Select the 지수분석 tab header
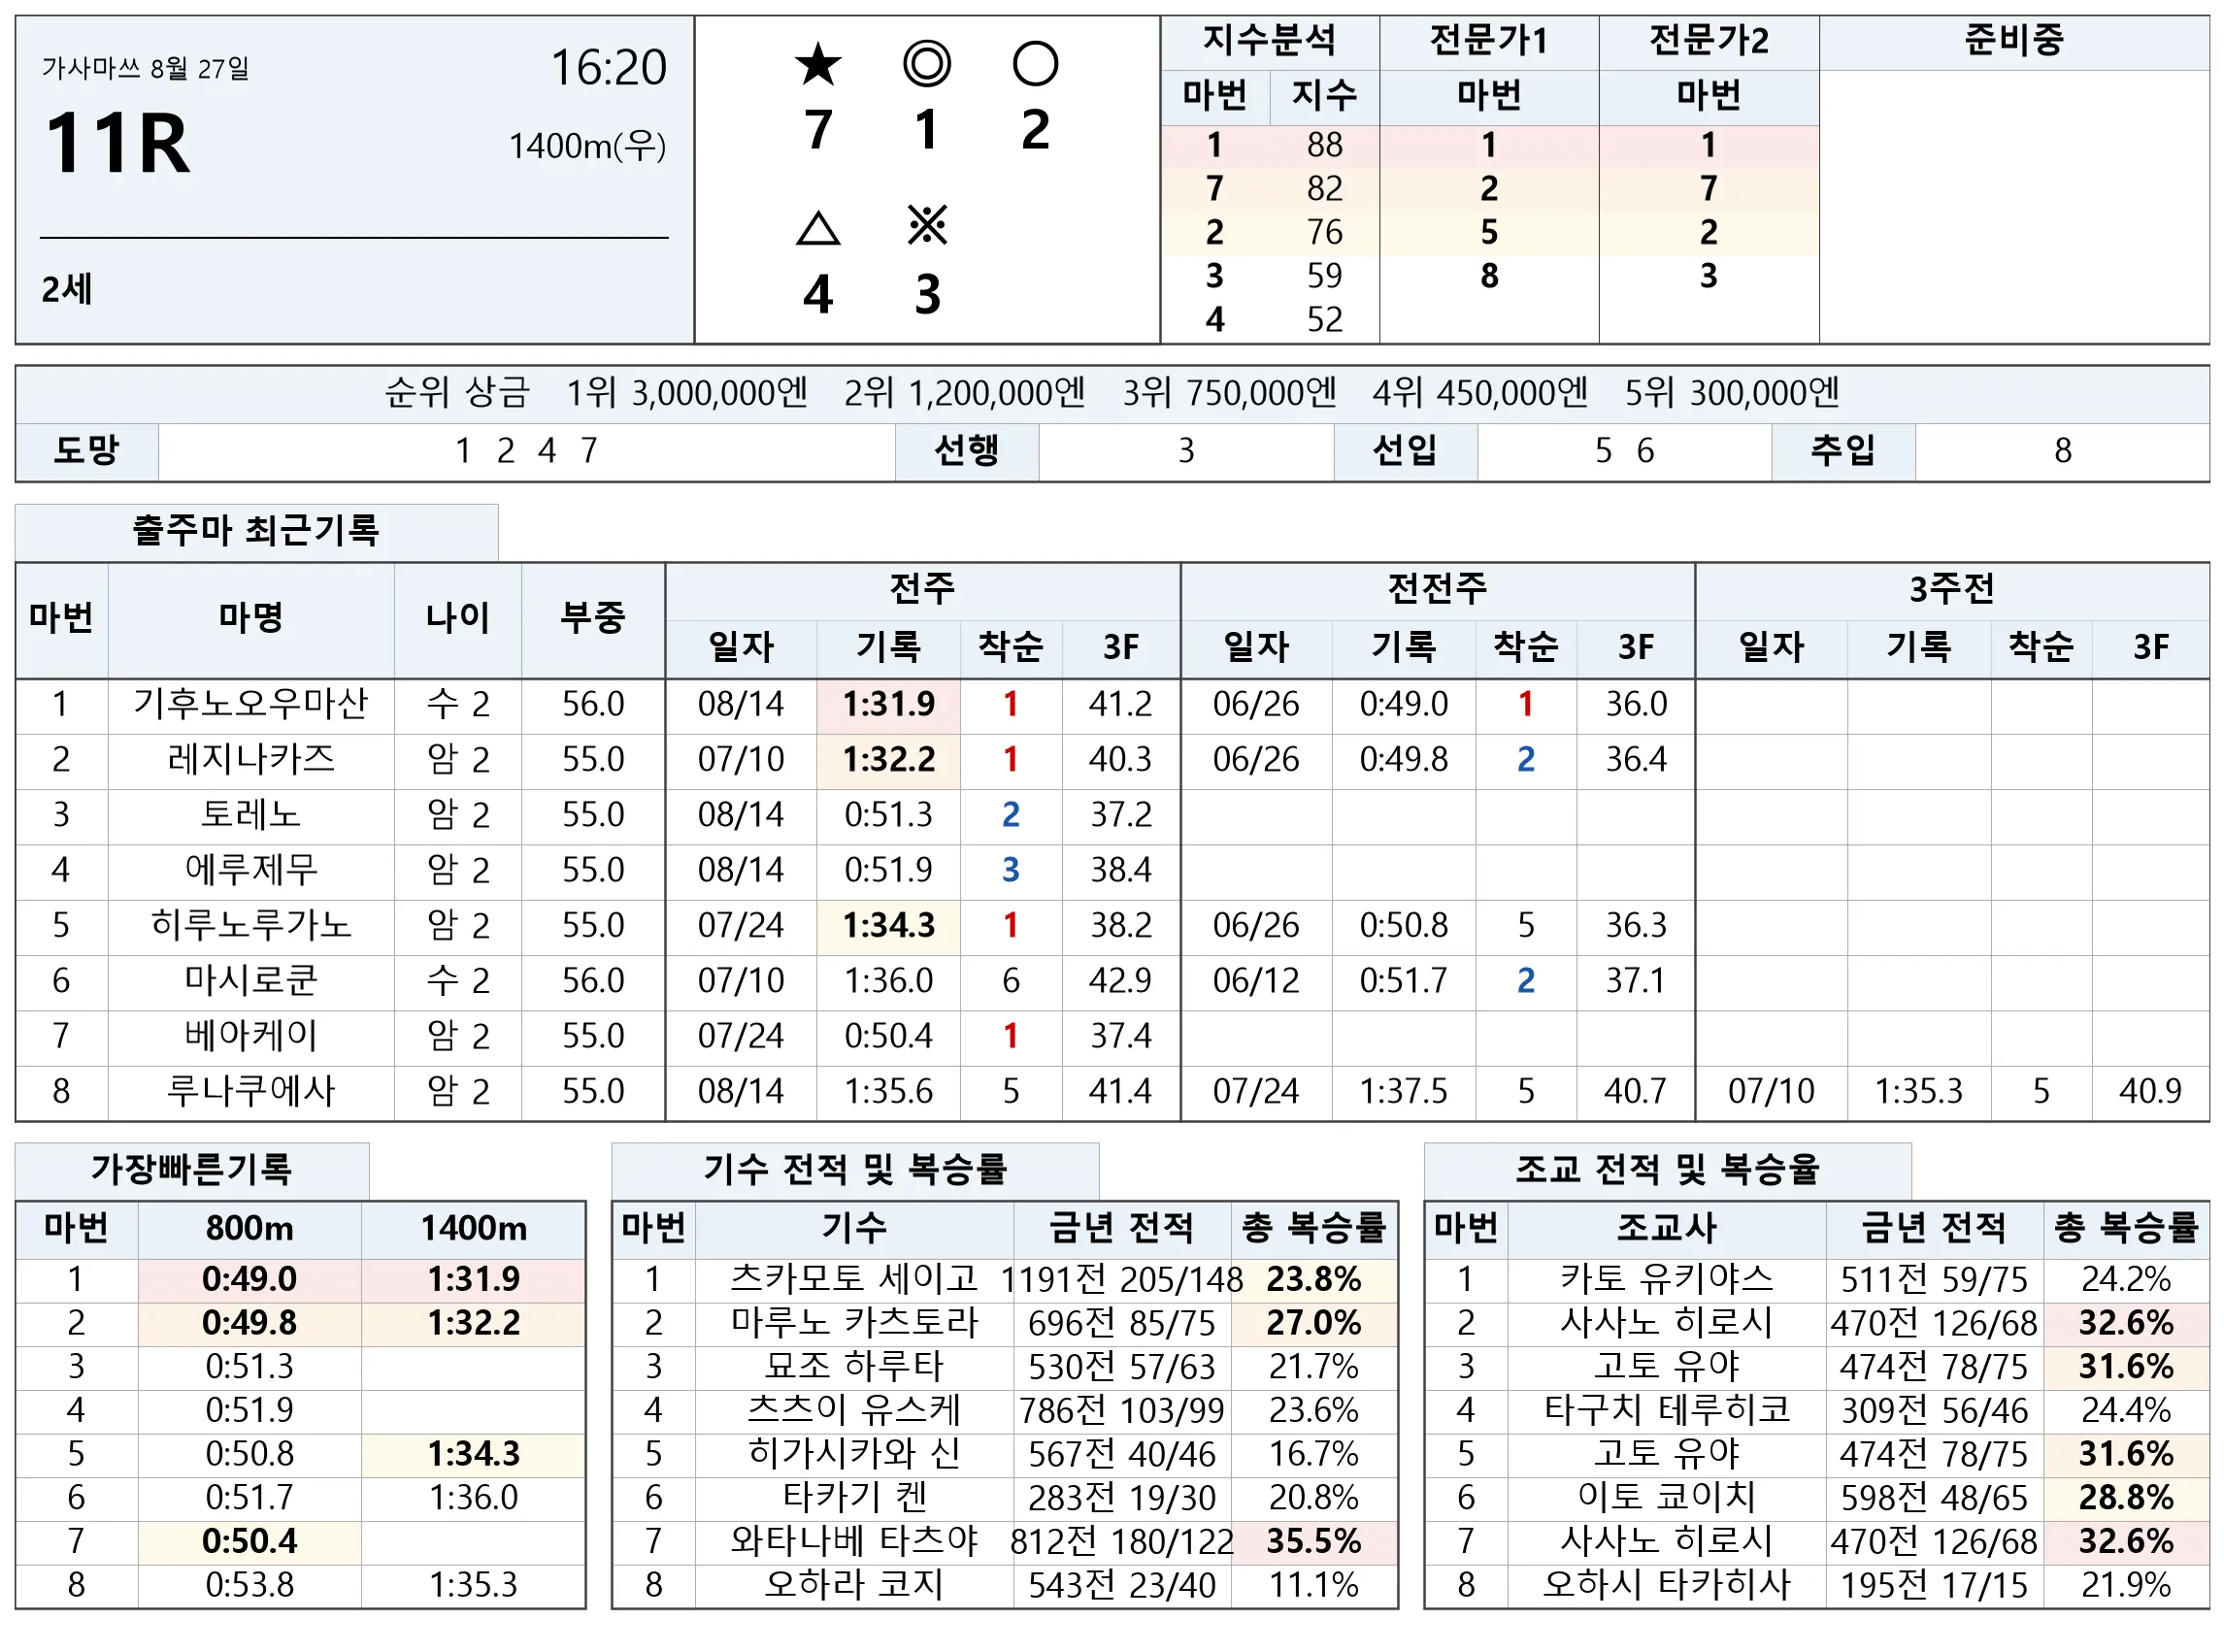 coord(1269,41)
